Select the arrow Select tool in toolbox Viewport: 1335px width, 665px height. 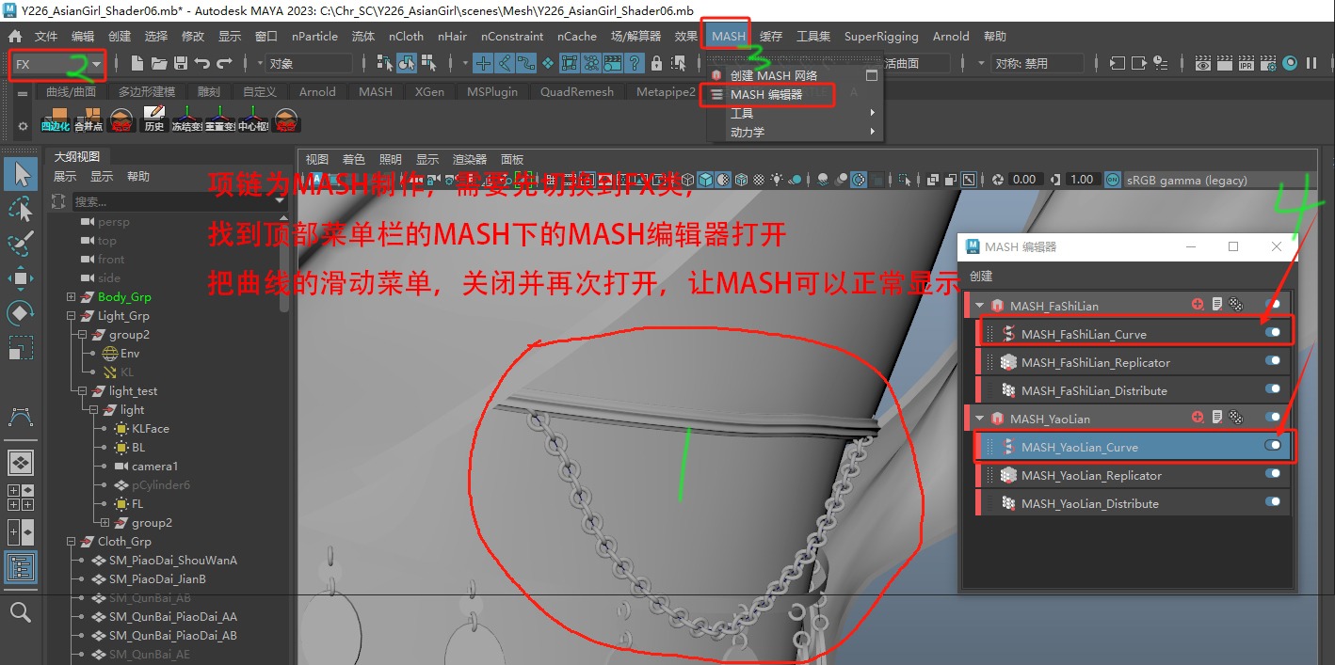coord(21,174)
